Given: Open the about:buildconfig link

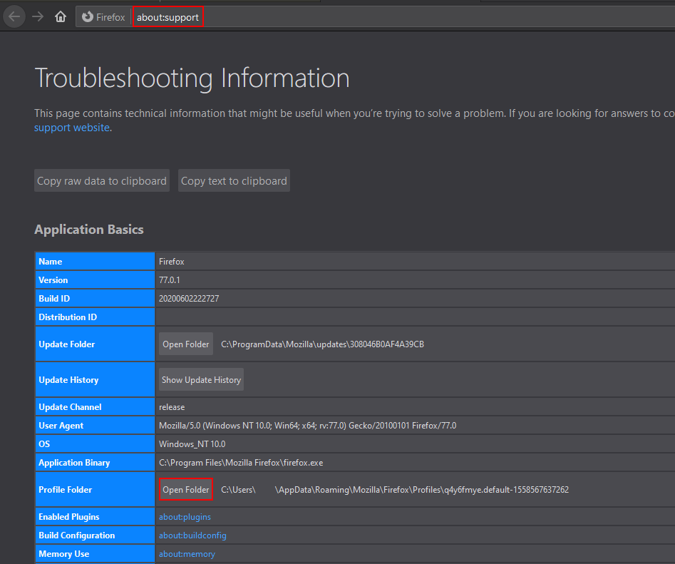Looking at the screenshot, I should (x=192, y=535).
